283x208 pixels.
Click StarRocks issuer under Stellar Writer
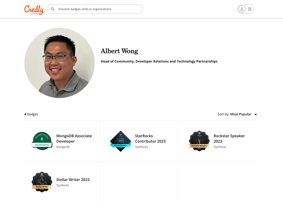63,185
